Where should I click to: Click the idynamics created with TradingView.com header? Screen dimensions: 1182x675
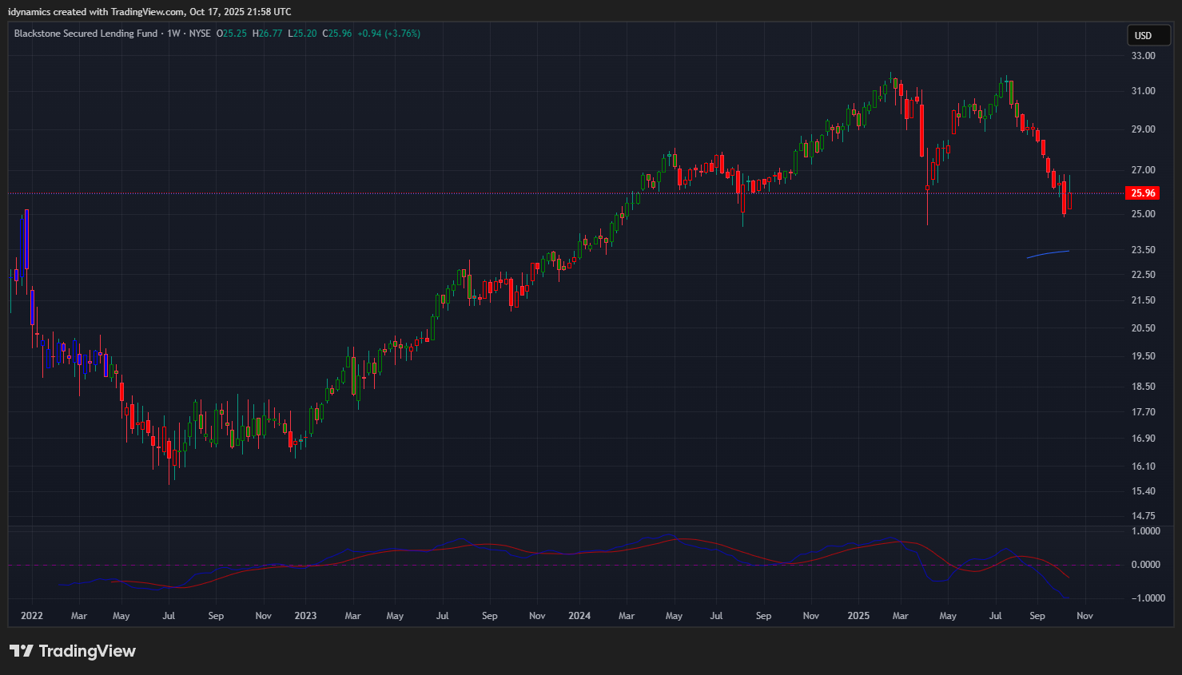[x=149, y=12]
